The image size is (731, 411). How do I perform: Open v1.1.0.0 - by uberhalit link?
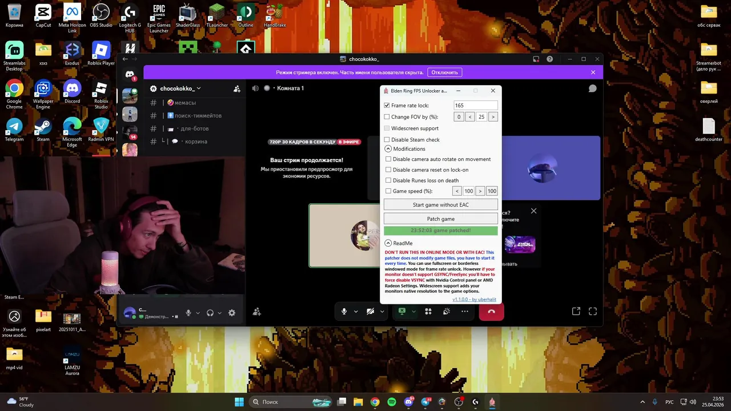point(474,299)
